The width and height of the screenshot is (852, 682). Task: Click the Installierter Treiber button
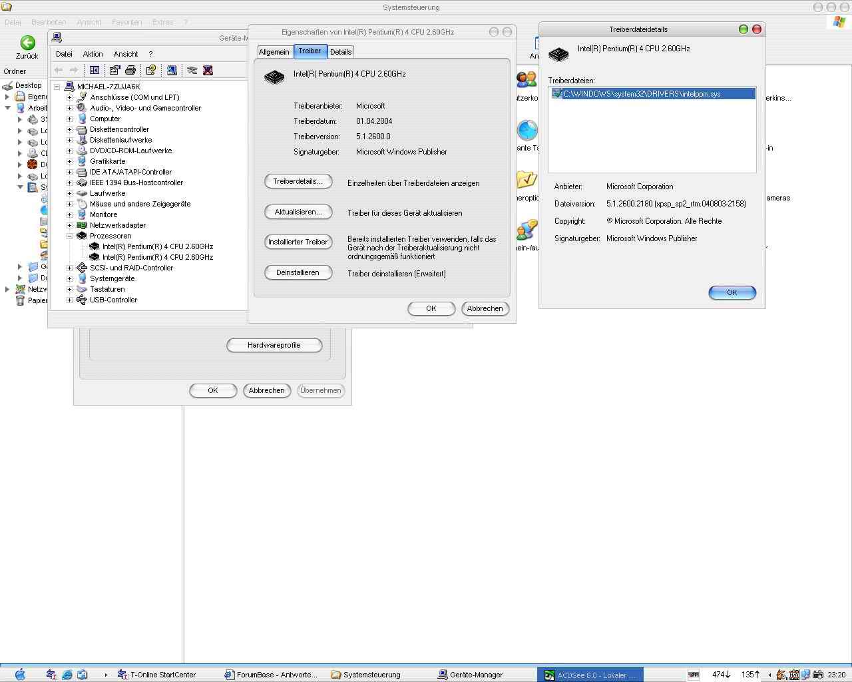coord(298,242)
